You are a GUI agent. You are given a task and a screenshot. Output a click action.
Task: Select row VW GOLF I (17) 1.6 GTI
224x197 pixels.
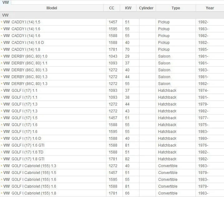point(112,145)
